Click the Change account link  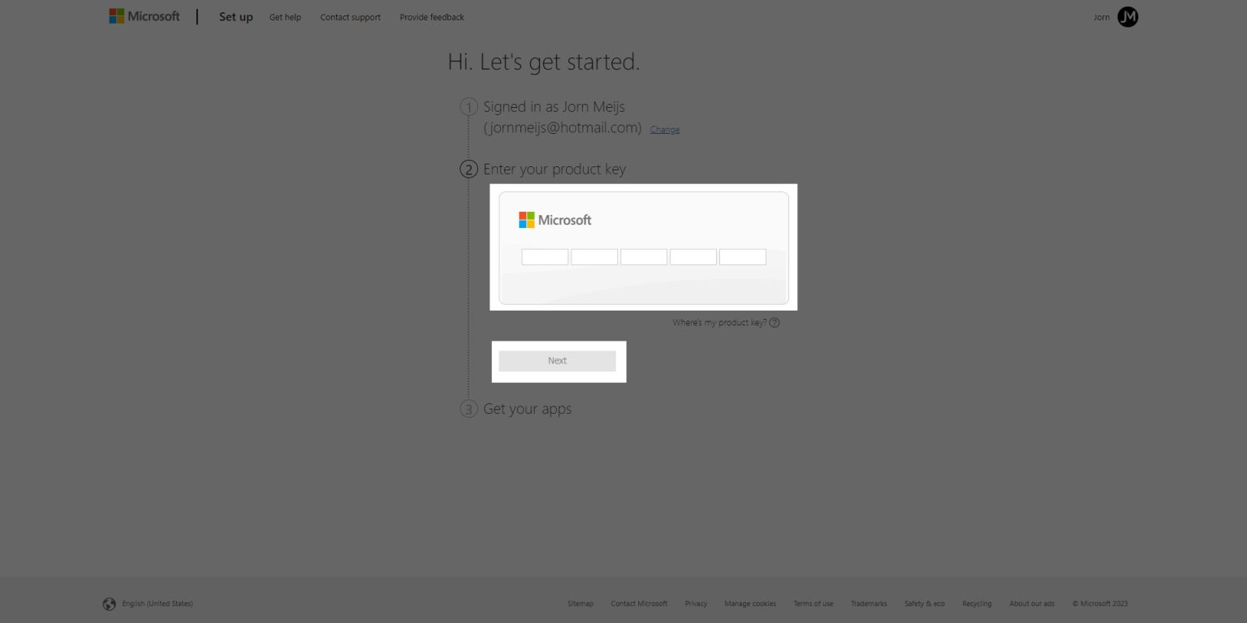(x=665, y=130)
